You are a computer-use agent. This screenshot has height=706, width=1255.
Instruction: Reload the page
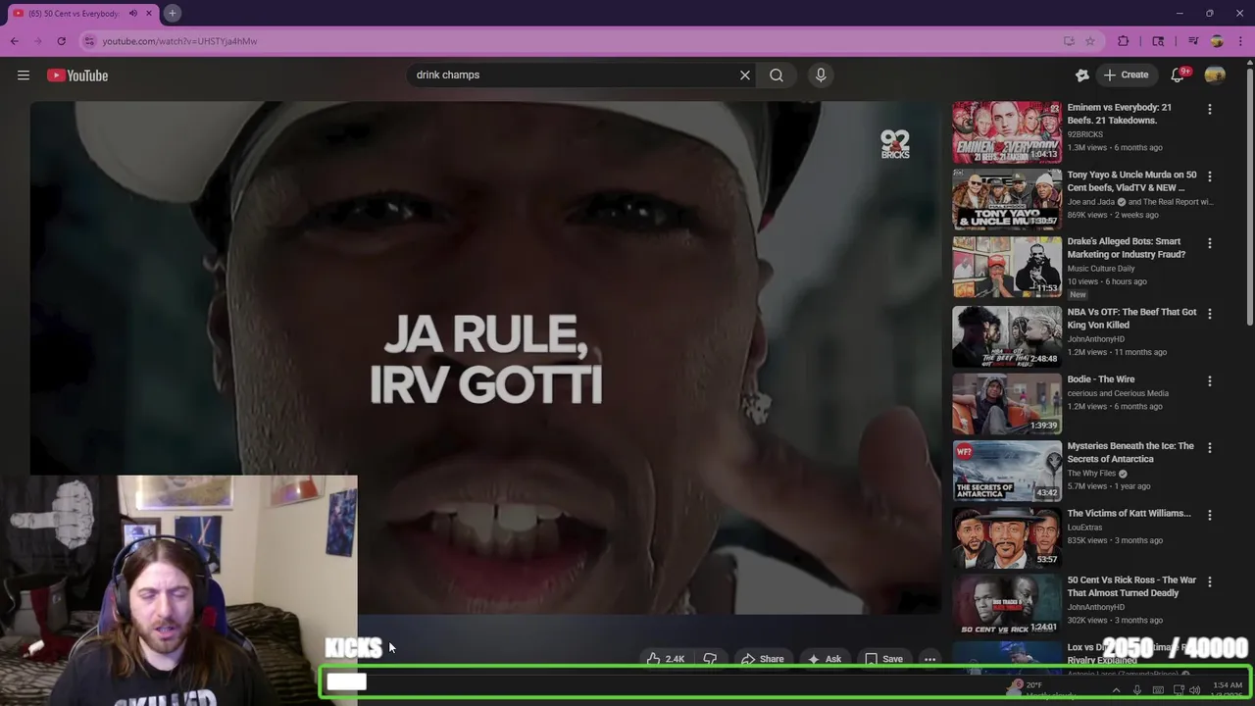point(62,41)
